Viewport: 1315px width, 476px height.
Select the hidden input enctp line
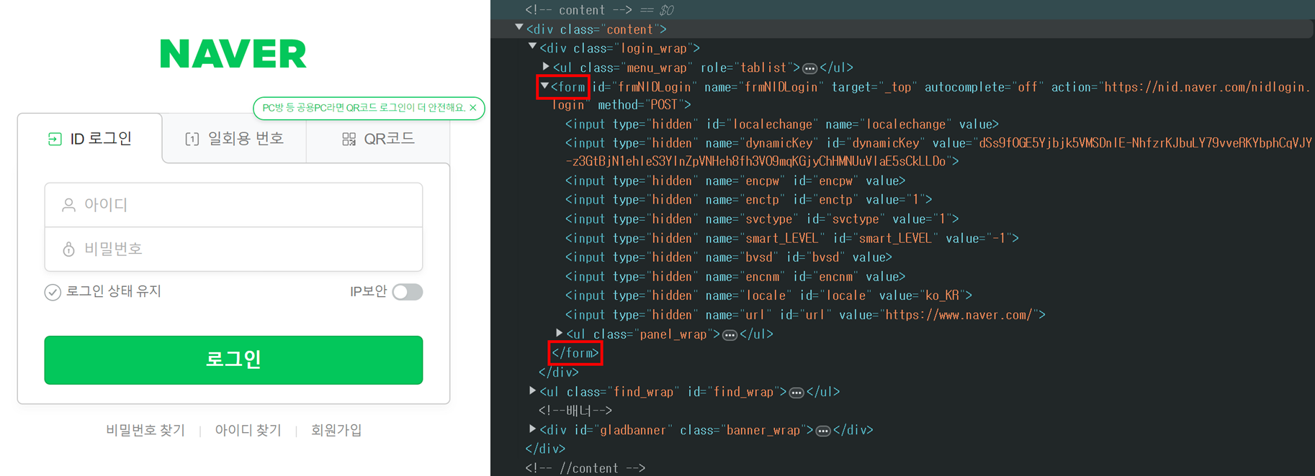749,200
